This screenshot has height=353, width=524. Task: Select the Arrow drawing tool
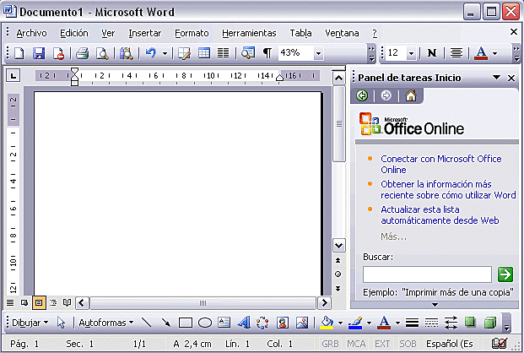165,323
